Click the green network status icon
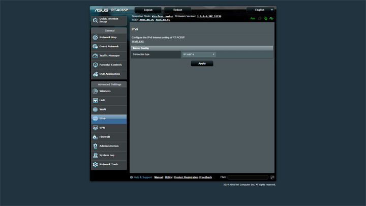 (265, 18)
